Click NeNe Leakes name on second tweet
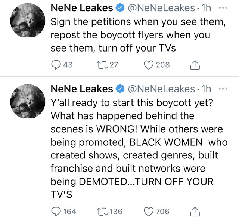The width and height of the screenshot is (239, 222). pyautogui.click(x=81, y=89)
